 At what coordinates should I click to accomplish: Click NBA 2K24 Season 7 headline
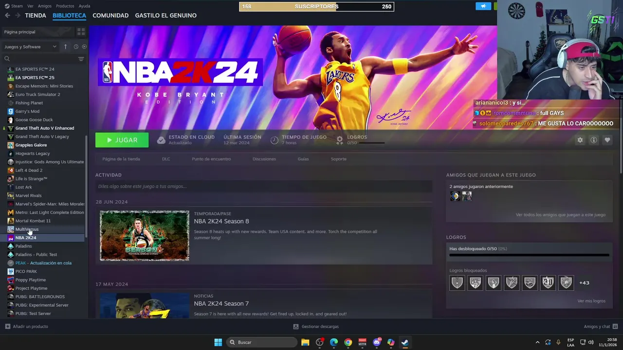[221, 303]
